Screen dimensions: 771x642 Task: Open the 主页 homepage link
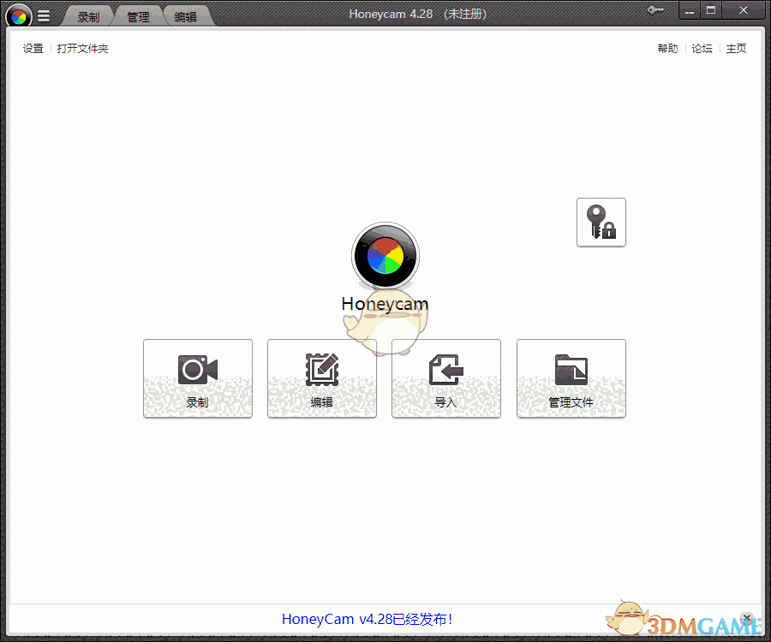click(736, 49)
